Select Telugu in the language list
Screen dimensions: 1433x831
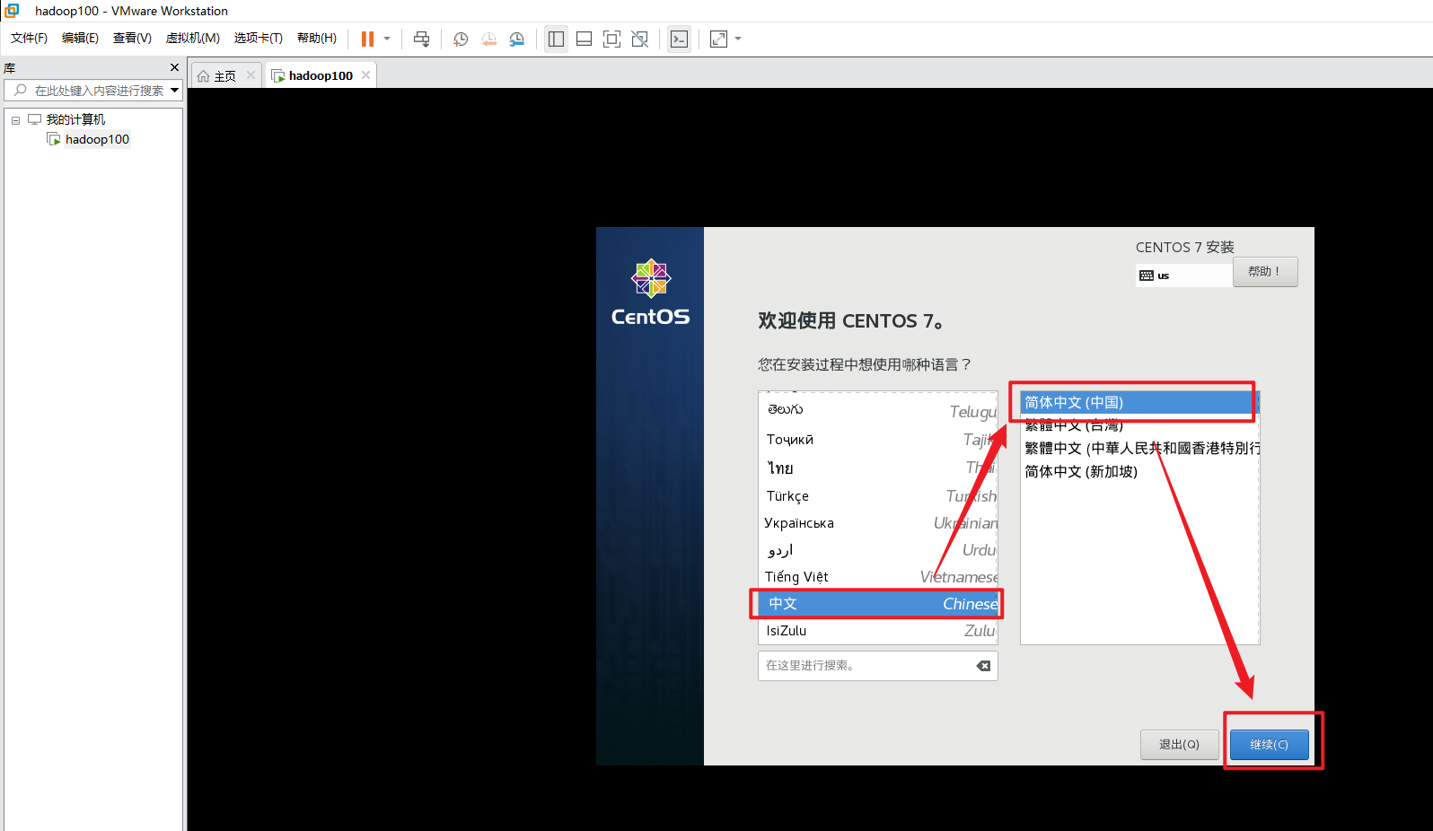878,410
